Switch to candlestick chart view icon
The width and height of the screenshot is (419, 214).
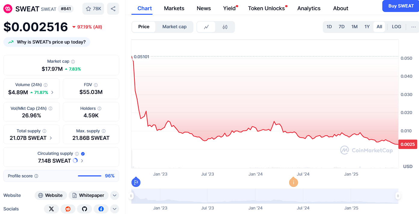coord(225,27)
